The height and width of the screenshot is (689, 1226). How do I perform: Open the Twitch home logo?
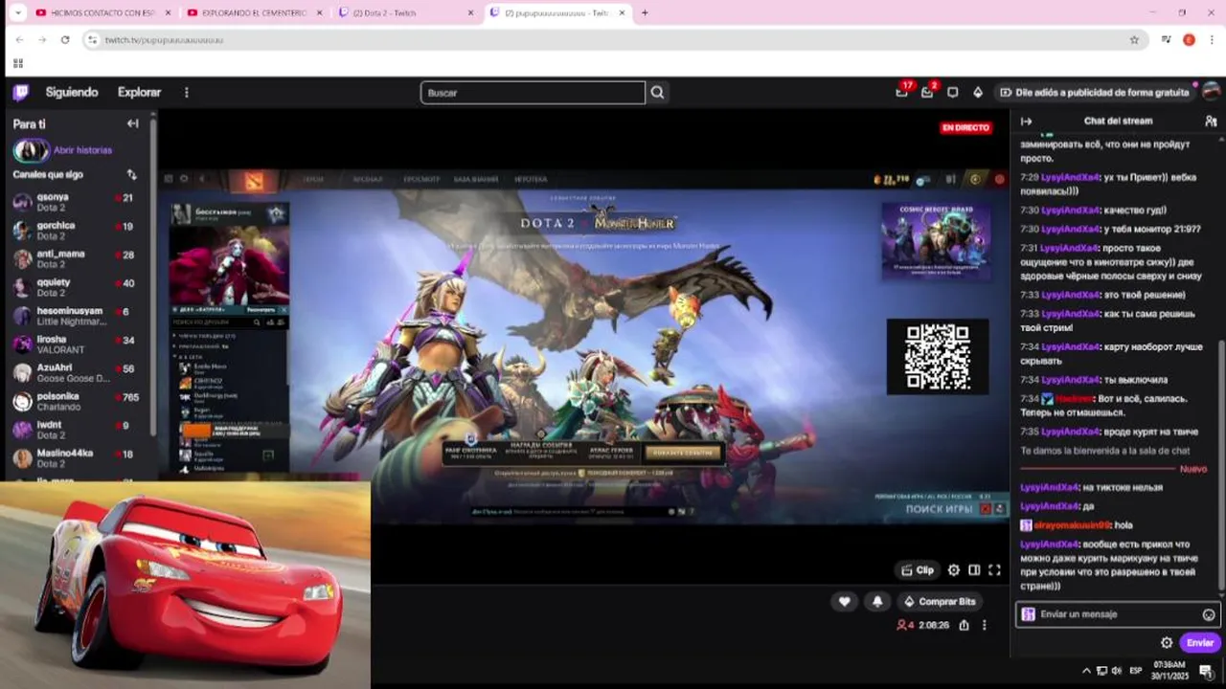click(x=20, y=93)
